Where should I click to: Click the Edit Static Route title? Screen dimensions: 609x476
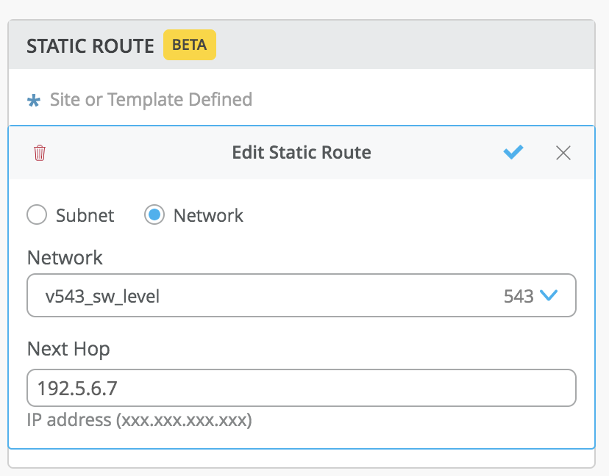tap(302, 153)
